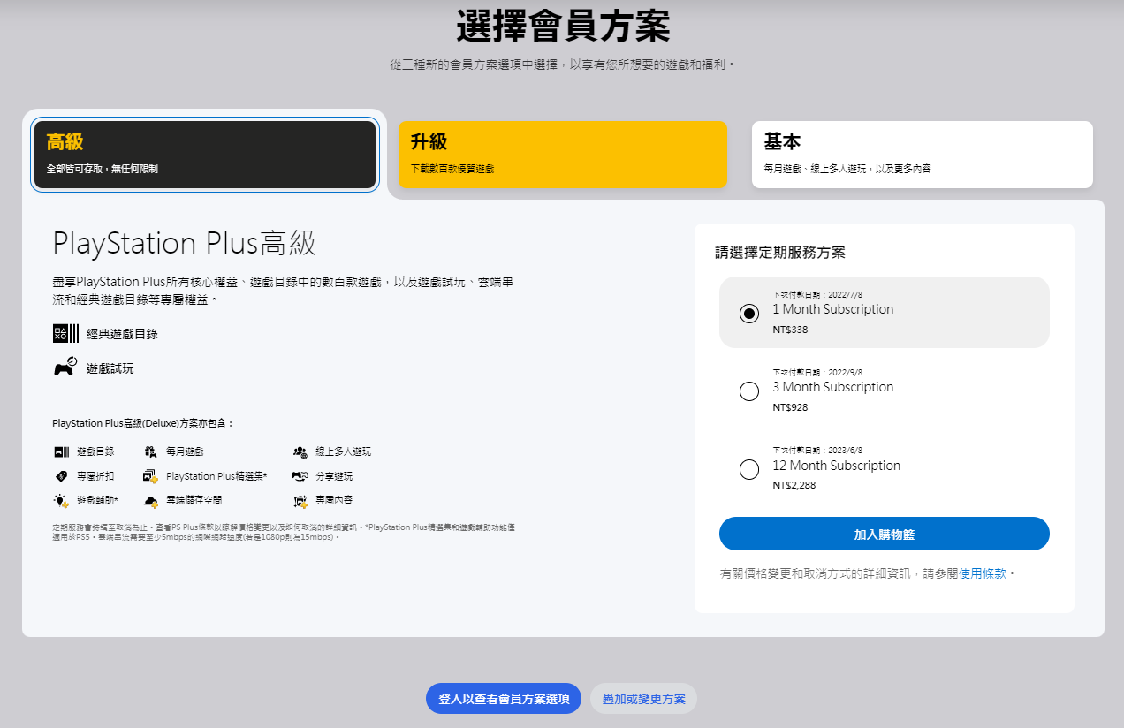Screen dimensions: 1124x728
Task: Select the 1 Month Subscription radio button
Action: coord(749,313)
